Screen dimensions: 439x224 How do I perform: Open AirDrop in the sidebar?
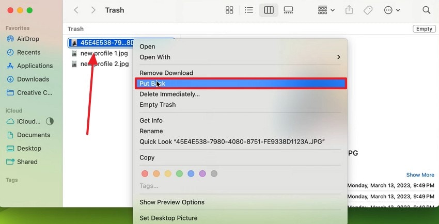tap(28, 39)
